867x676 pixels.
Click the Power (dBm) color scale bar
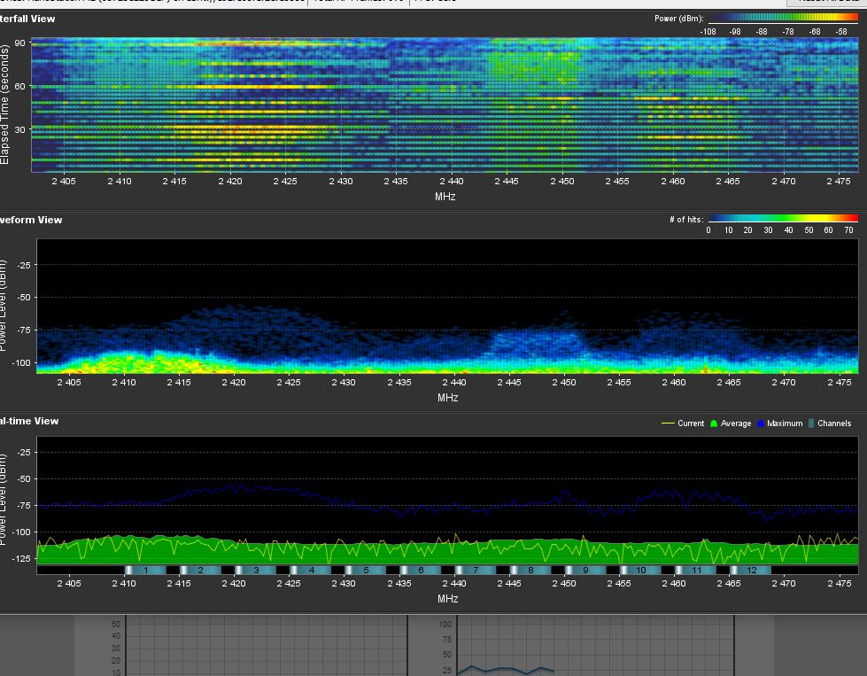(x=783, y=18)
